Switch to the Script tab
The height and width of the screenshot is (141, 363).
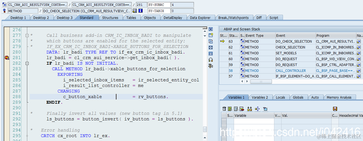pos(274,18)
